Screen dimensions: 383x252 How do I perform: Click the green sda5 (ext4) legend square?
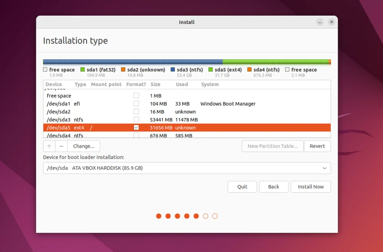click(x=211, y=70)
